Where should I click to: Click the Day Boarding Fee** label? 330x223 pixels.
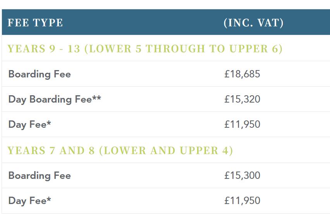pos(55,99)
